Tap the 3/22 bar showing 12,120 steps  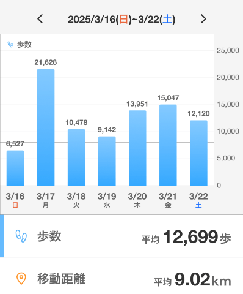coord(198,153)
